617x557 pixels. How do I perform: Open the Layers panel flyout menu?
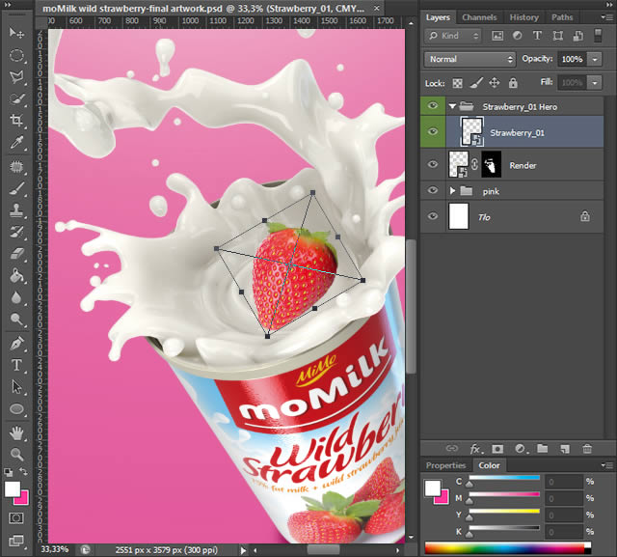coord(605,17)
